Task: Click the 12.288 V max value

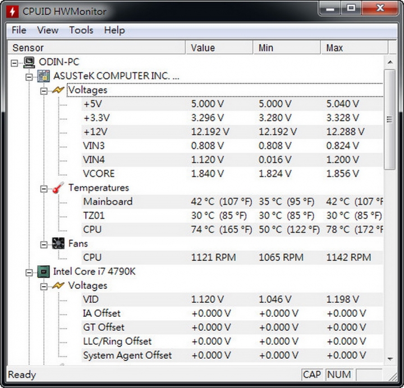Action: 345,132
